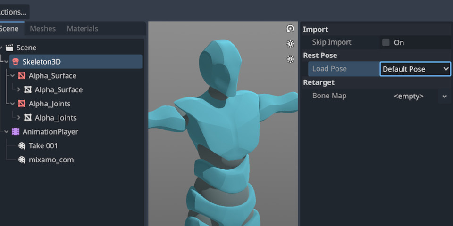This screenshot has height=226, width=453.
Task: Expand the child Alpha_Joints mesh item
Action: click(19, 118)
